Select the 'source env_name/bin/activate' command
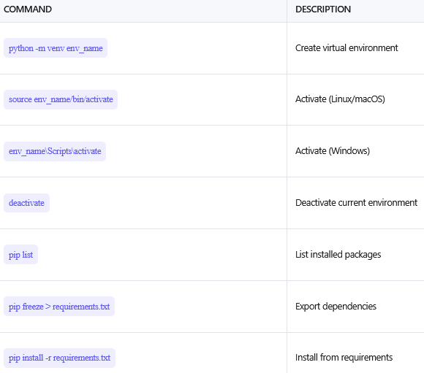The height and width of the screenshot is (373, 424). tap(61, 99)
